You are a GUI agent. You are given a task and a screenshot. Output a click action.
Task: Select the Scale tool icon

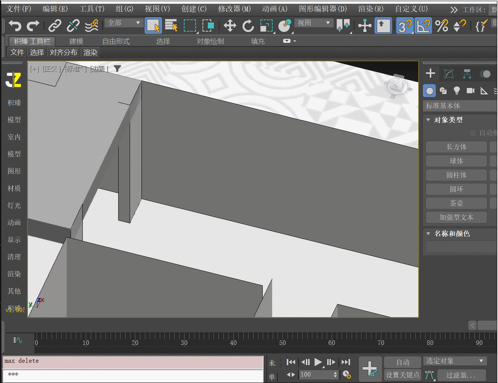[267, 26]
